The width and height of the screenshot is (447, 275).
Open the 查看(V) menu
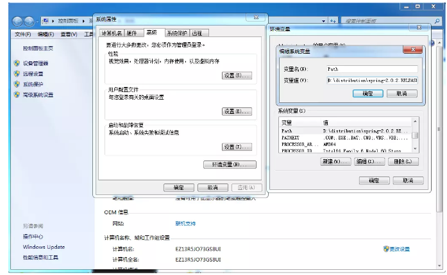pos(69,35)
